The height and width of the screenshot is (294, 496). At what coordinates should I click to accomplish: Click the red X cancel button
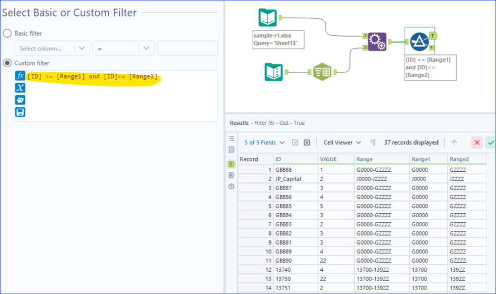477,143
